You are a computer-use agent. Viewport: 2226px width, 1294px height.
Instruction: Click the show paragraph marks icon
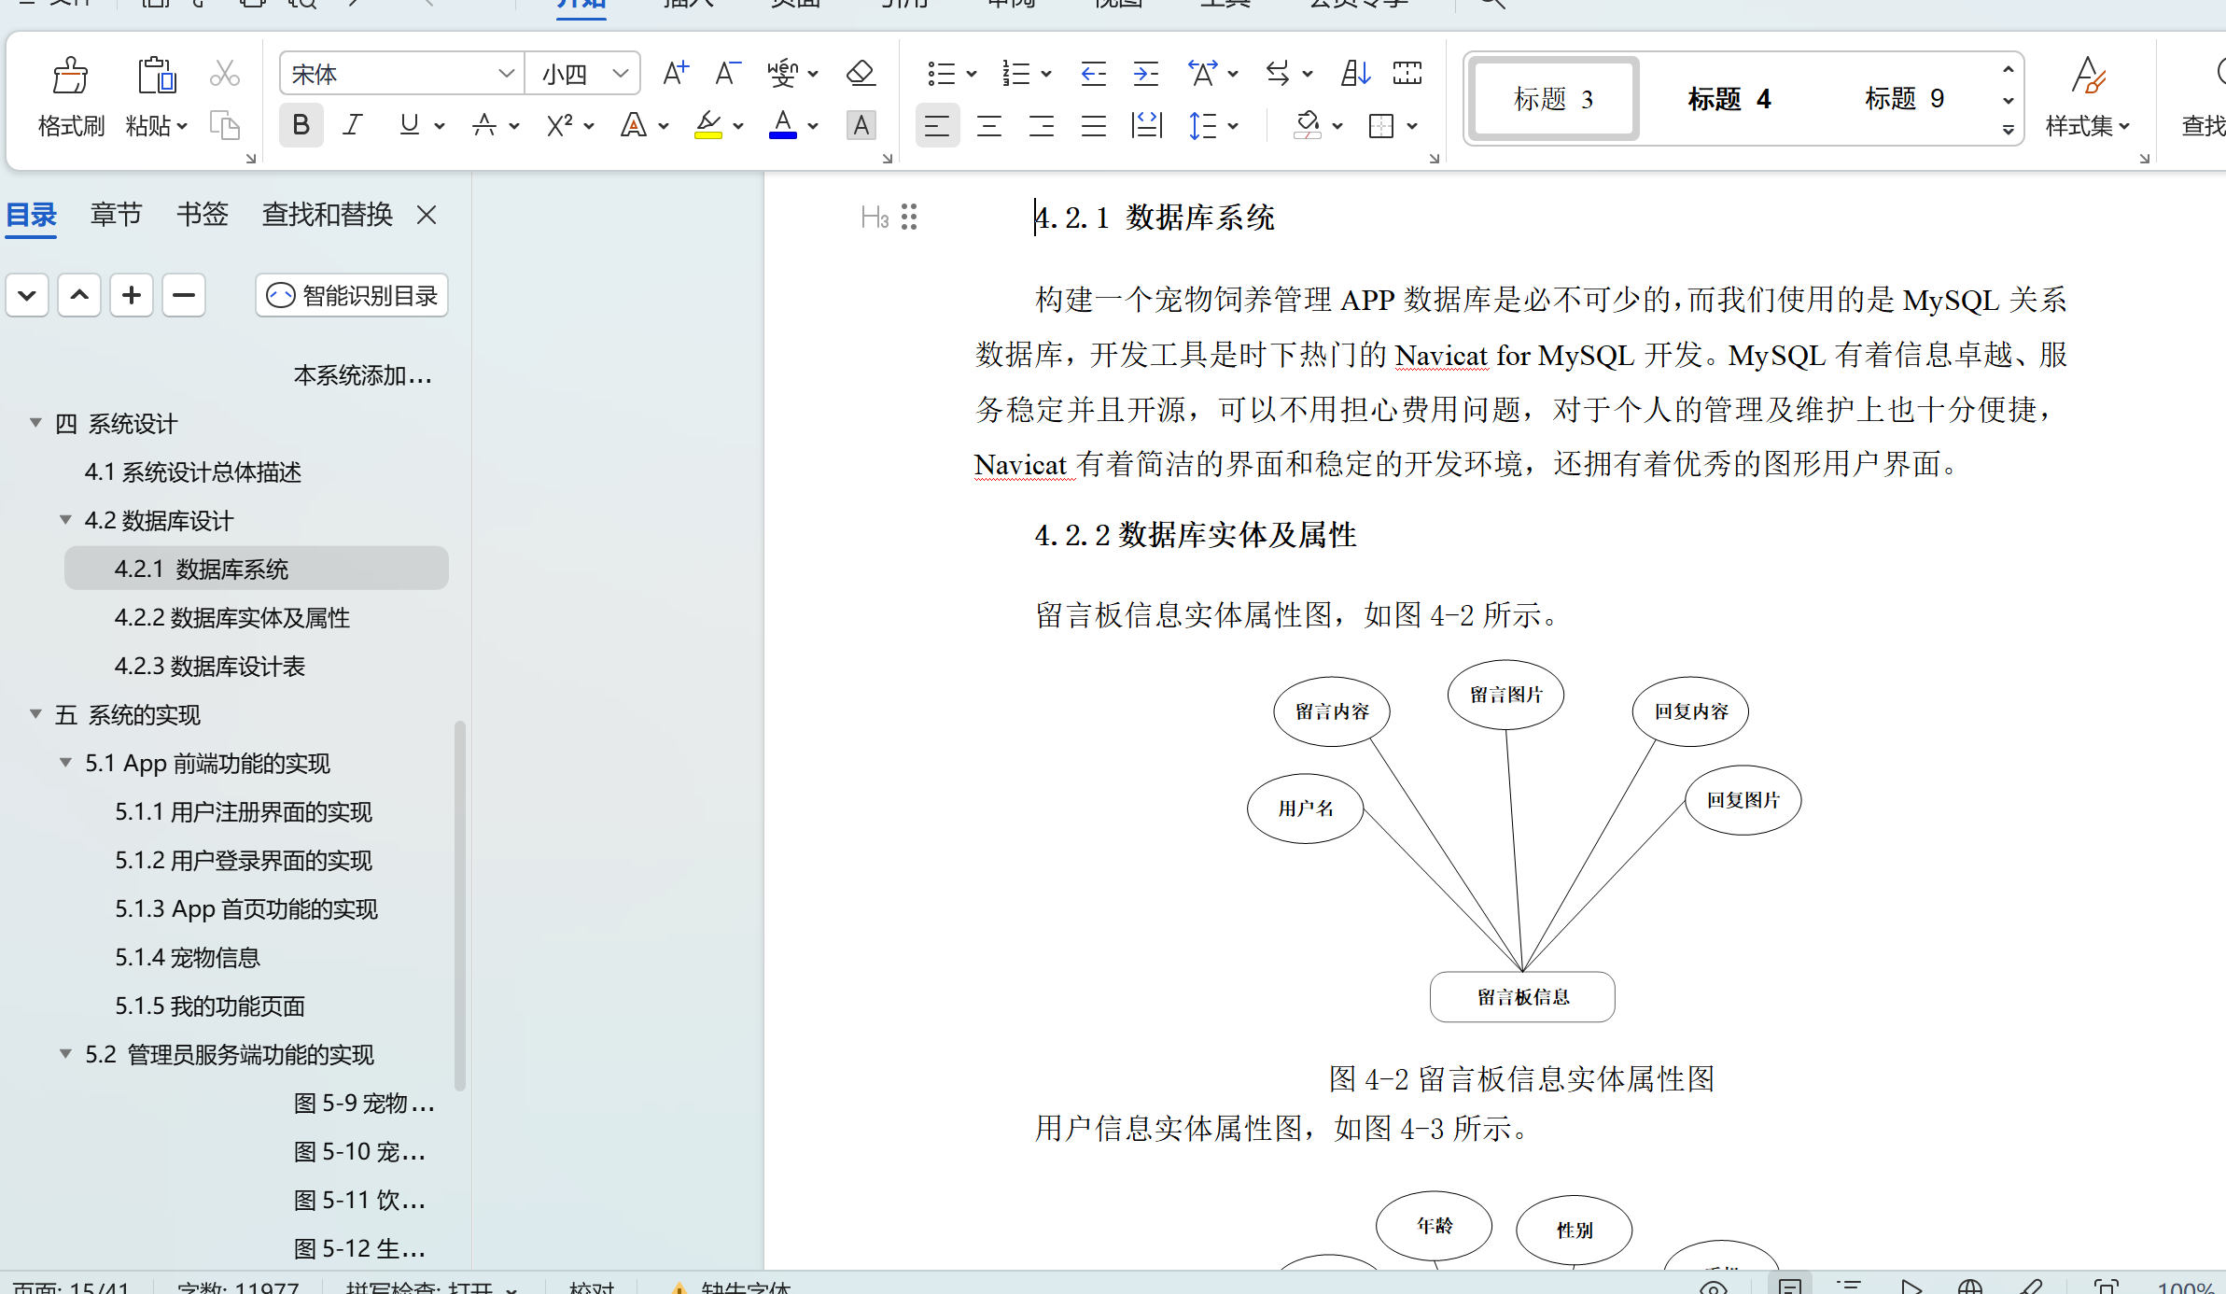point(1407,73)
